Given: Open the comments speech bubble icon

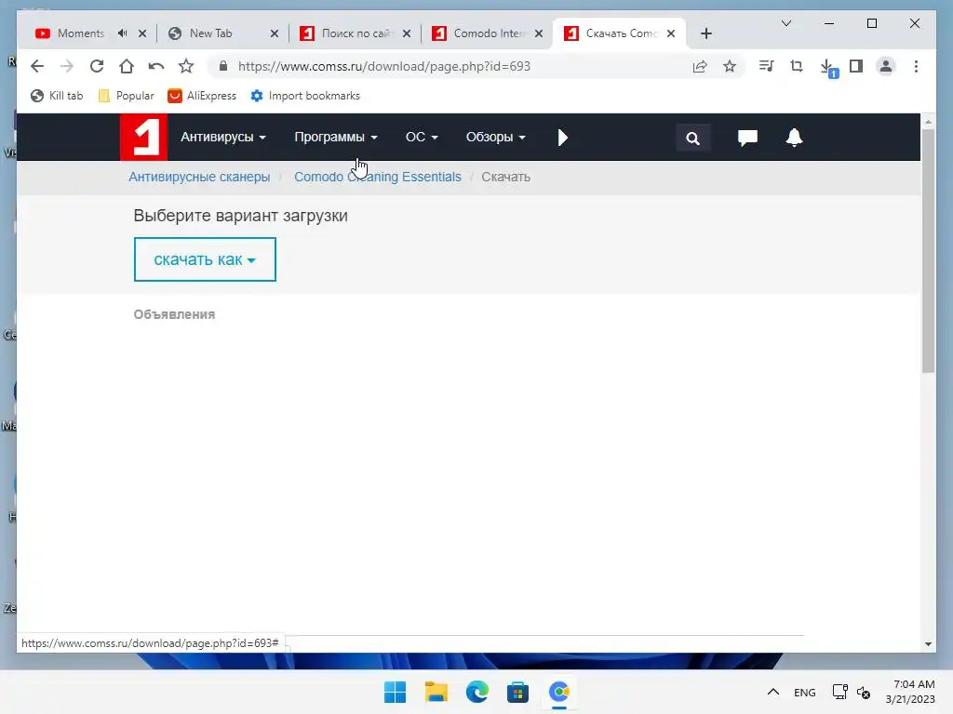Looking at the screenshot, I should (x=747, y=138).
